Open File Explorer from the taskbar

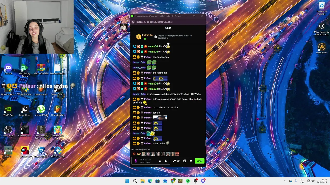pos(142,181)
